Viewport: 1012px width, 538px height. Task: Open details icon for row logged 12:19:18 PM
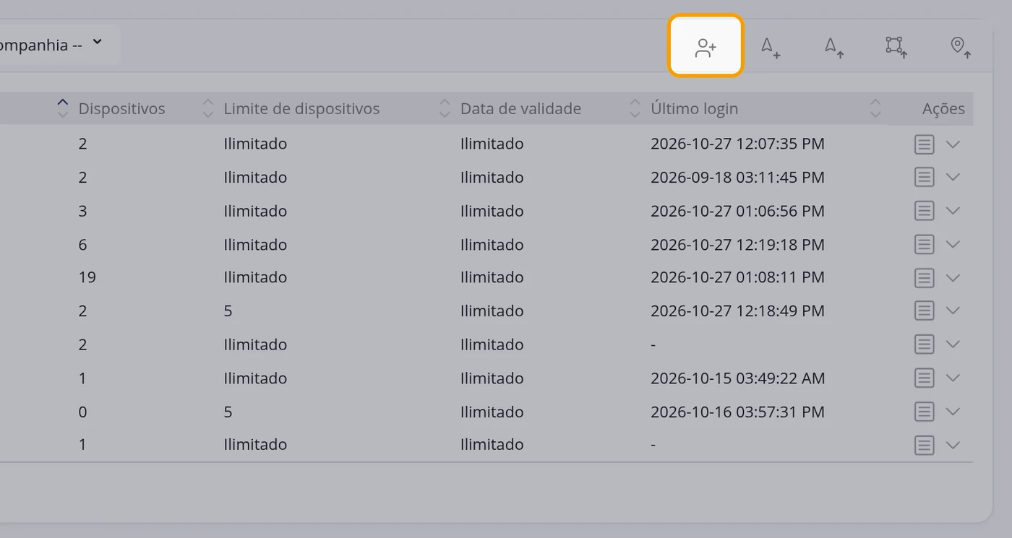pos(925,244)
